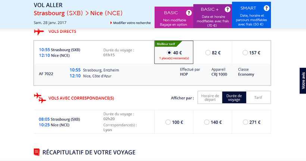Screen dimensions: 306x161
Task: Choose the 157 € Smart direct fare
Action: 245,53
